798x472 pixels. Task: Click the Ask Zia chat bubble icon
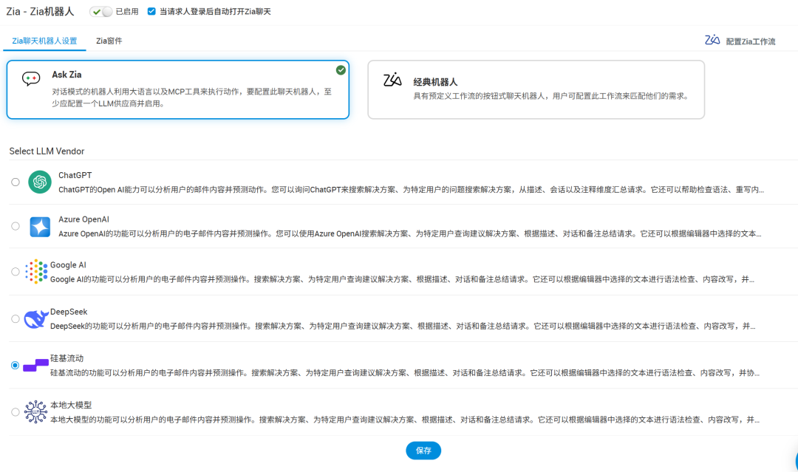[31, 79]
